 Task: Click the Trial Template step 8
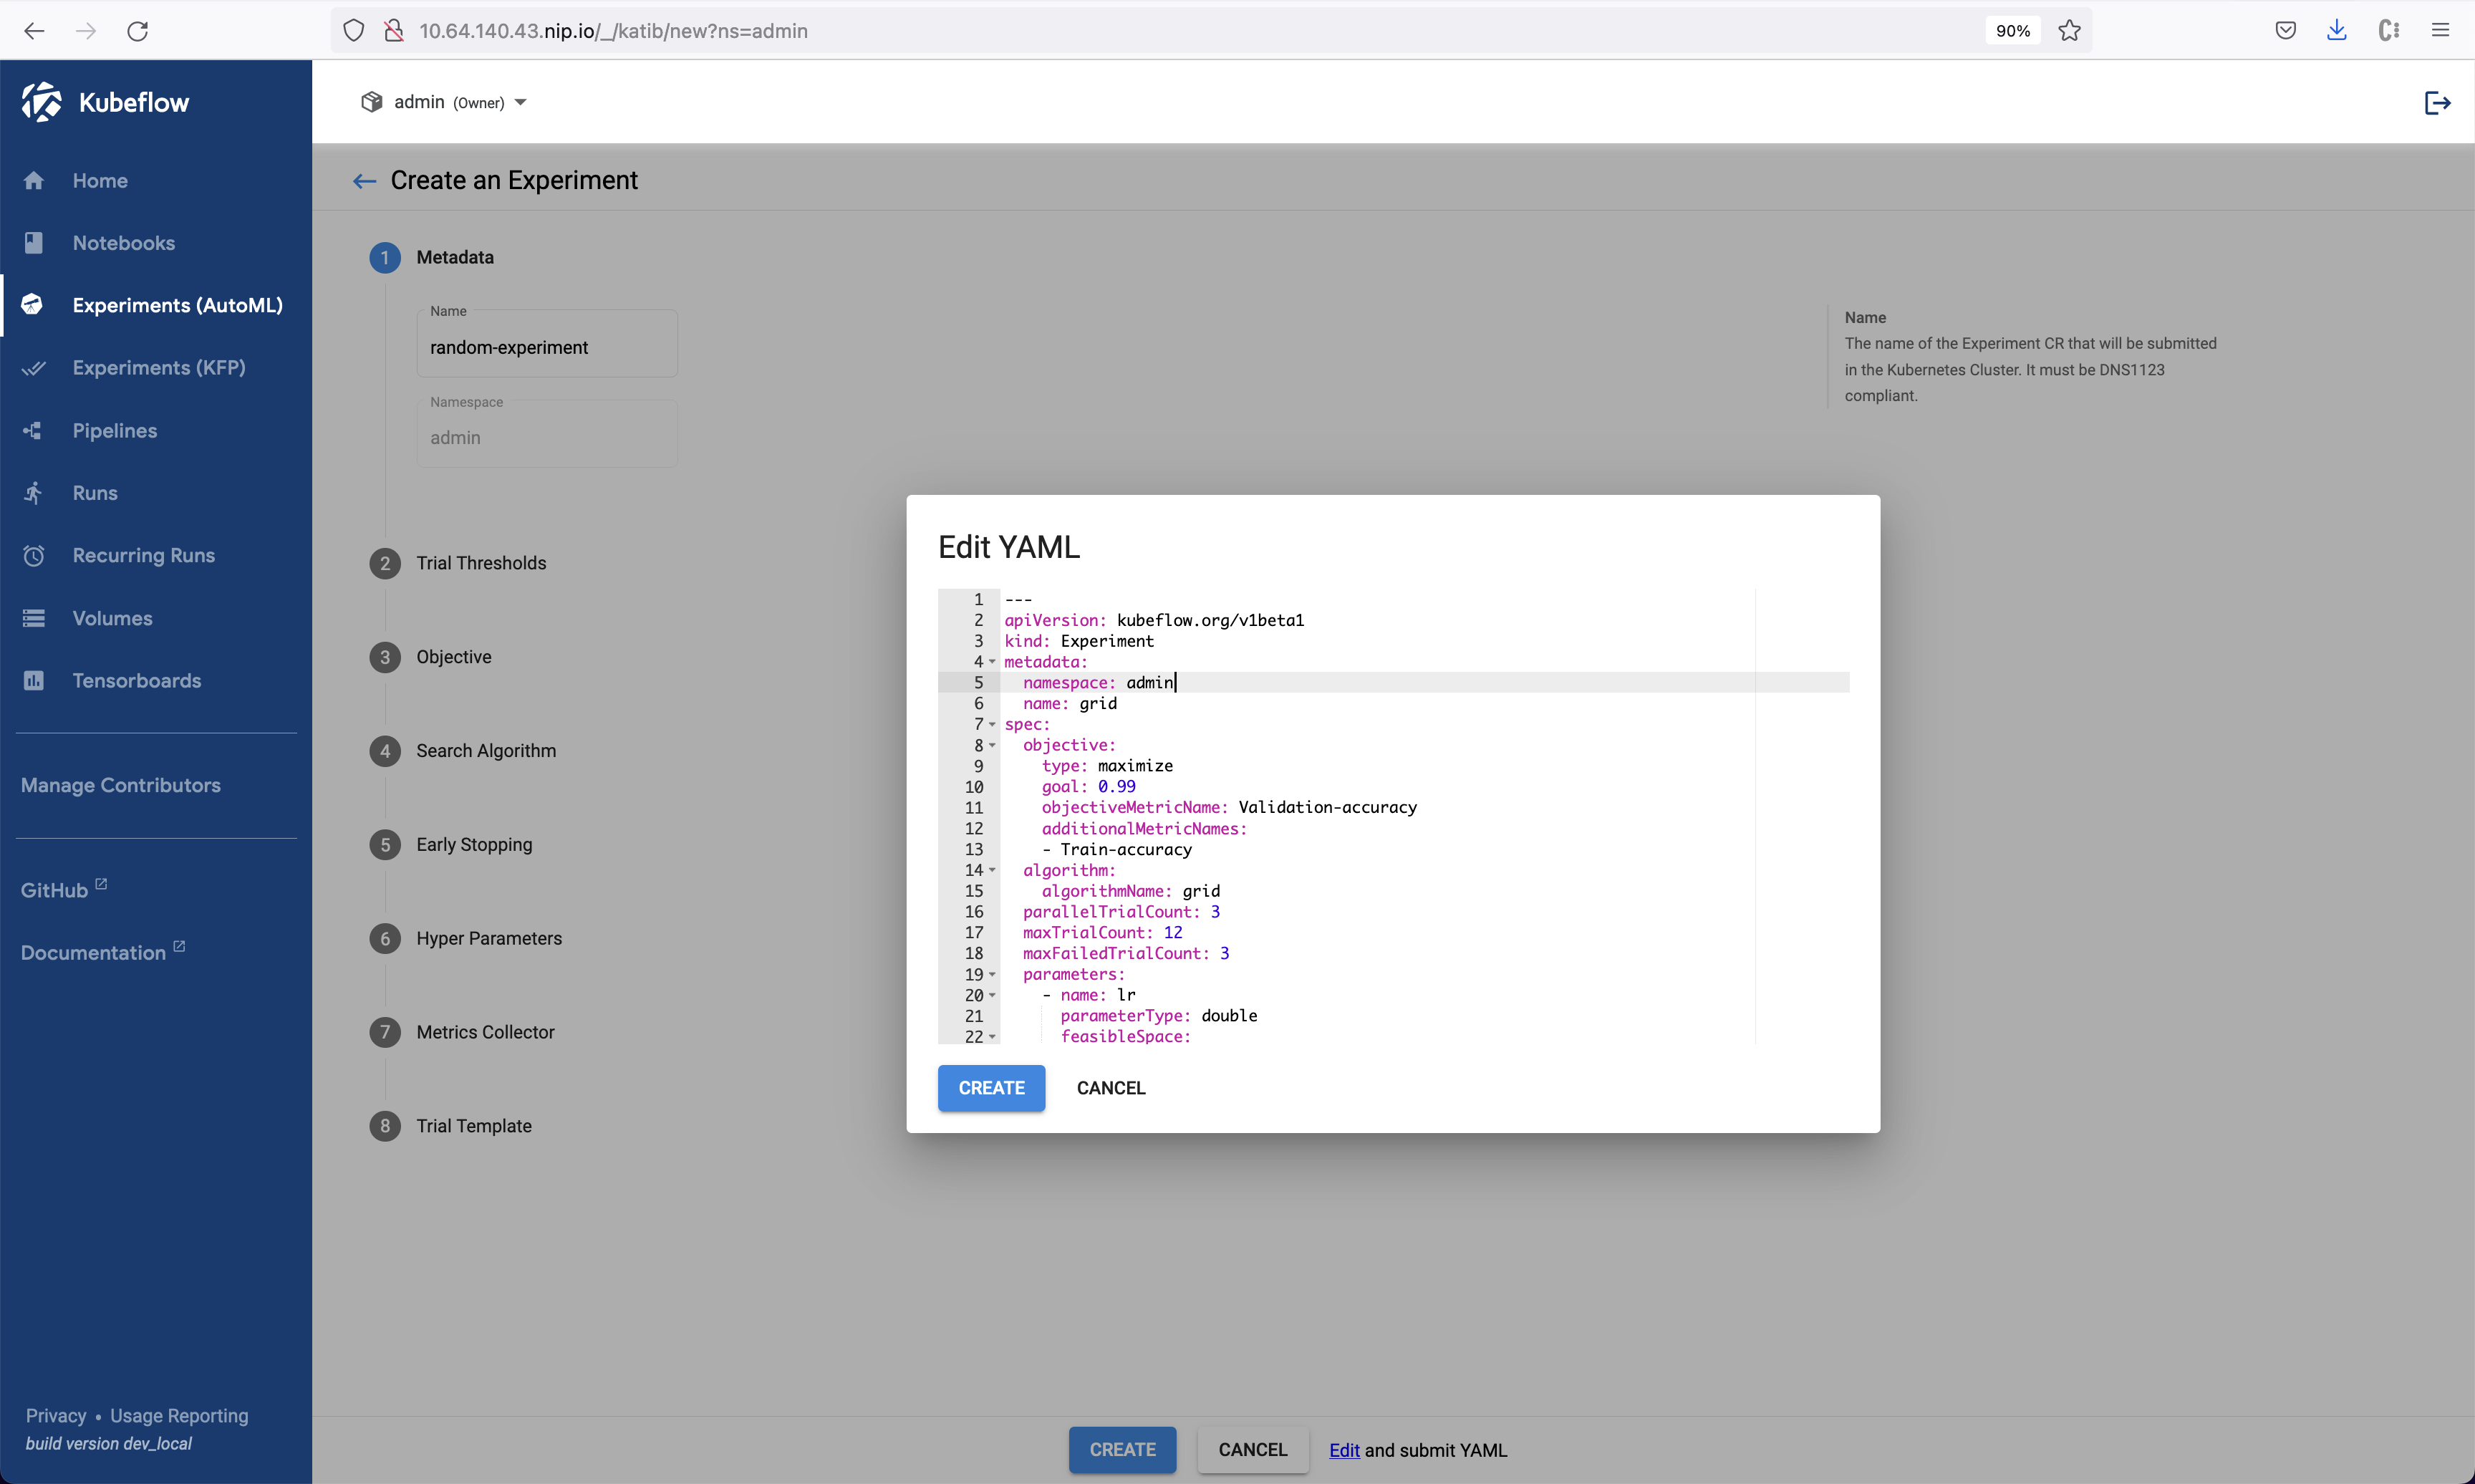473,1125
